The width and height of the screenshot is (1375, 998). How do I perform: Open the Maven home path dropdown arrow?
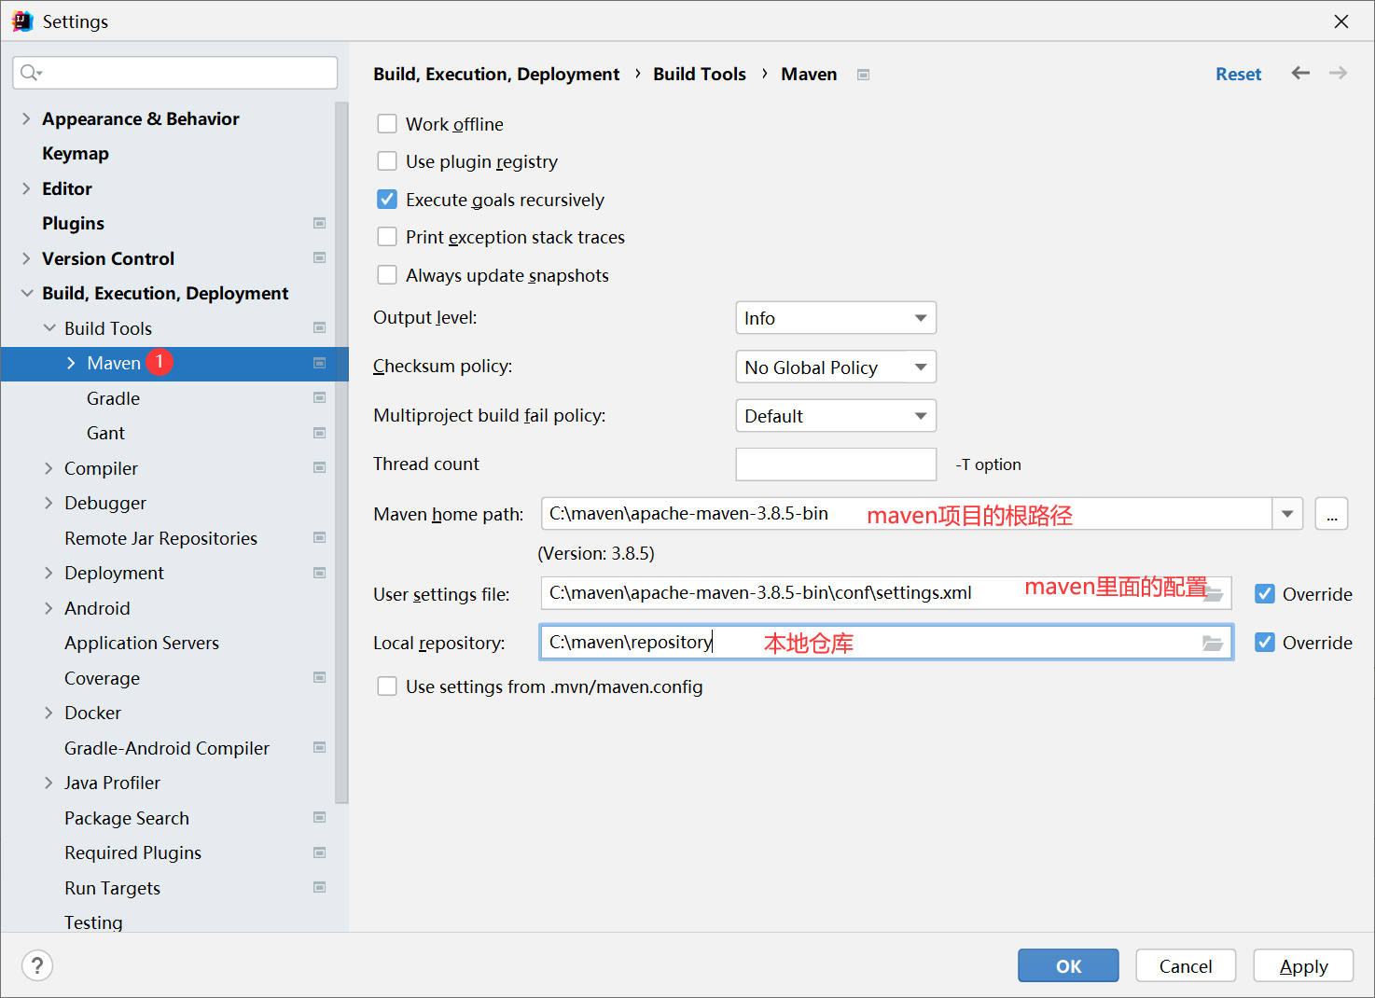(x=1287, y=514)
